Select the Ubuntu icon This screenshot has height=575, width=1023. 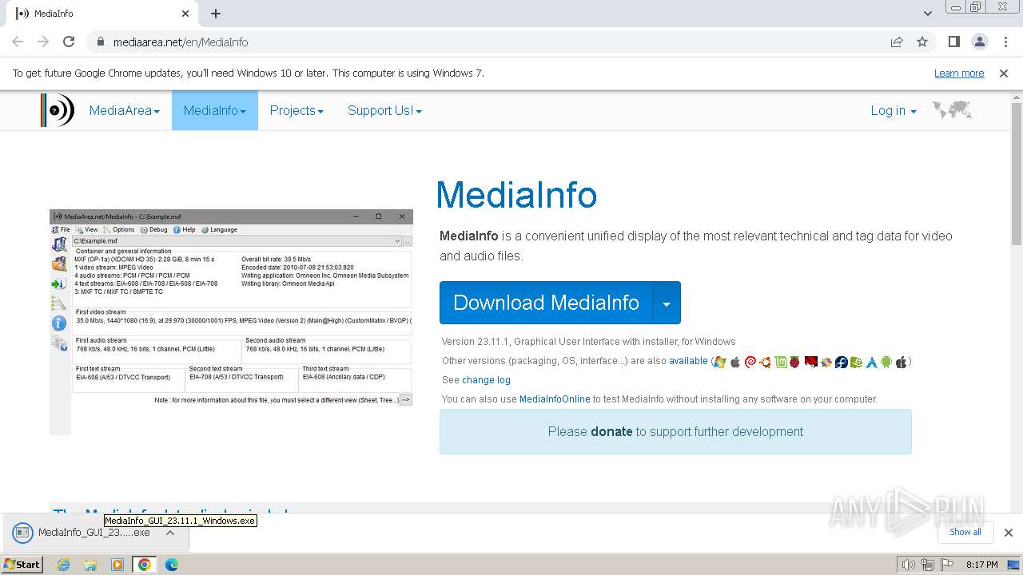point(765,362)
